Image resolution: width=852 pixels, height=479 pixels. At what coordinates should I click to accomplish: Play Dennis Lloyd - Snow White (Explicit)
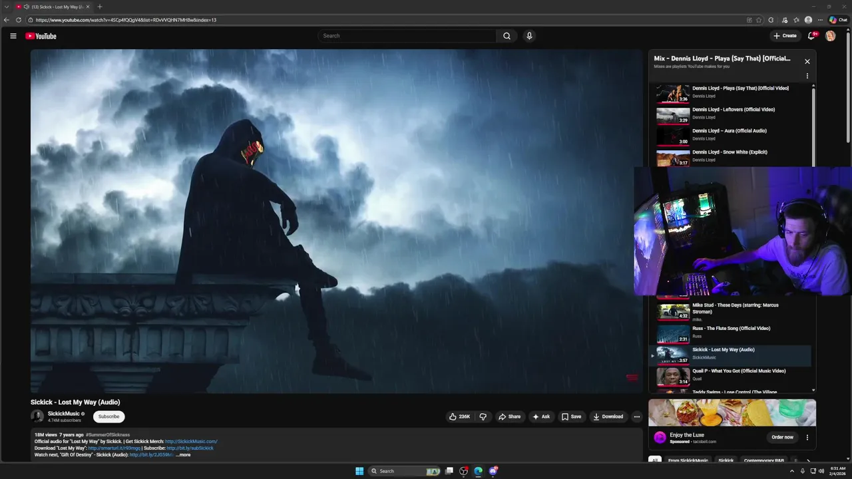pos(730,156)
